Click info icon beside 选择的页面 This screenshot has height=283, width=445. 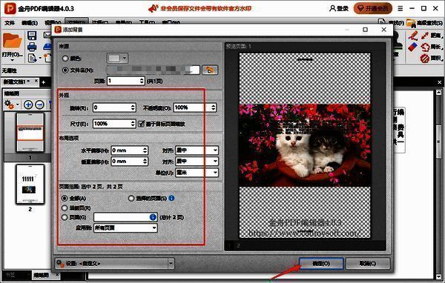(x=171, y=198)
